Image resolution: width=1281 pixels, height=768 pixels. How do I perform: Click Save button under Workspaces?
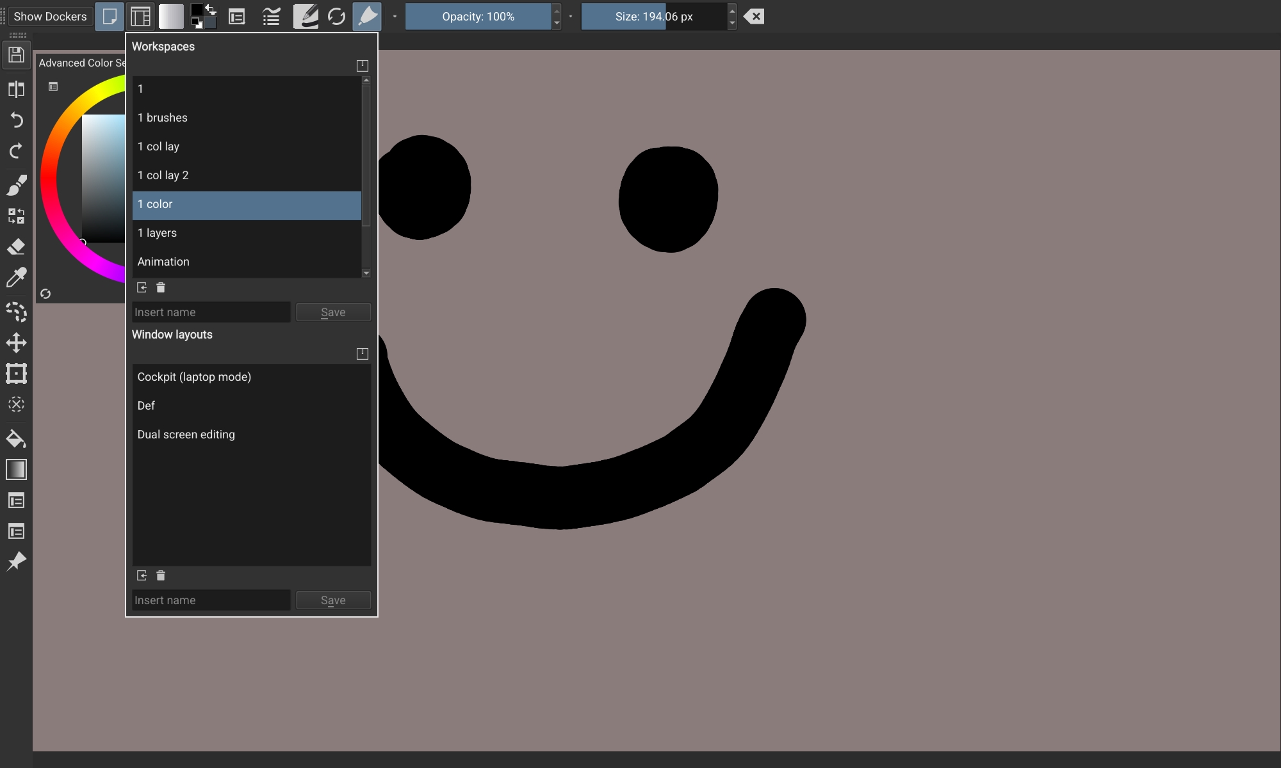coord(333,312)
